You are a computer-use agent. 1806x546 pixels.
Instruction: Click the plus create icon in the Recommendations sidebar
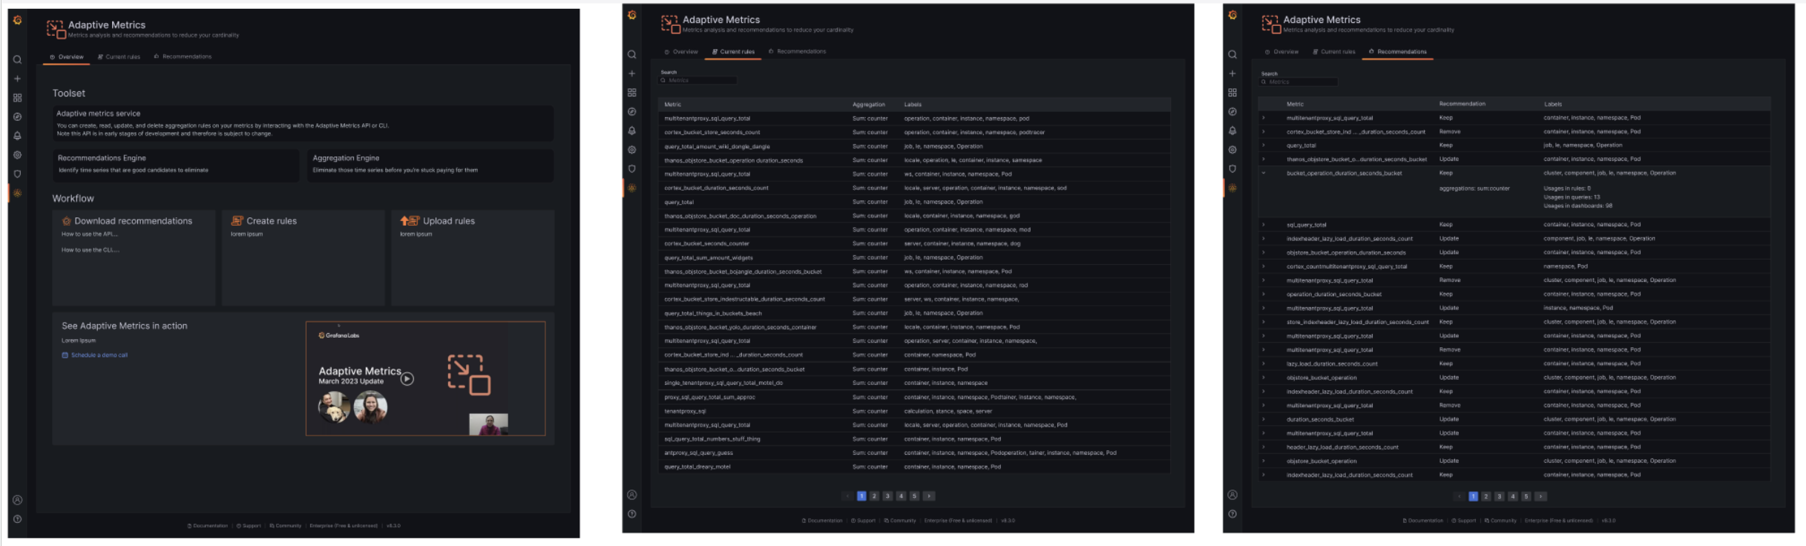pyautogui.click(x=1232, y=73)
